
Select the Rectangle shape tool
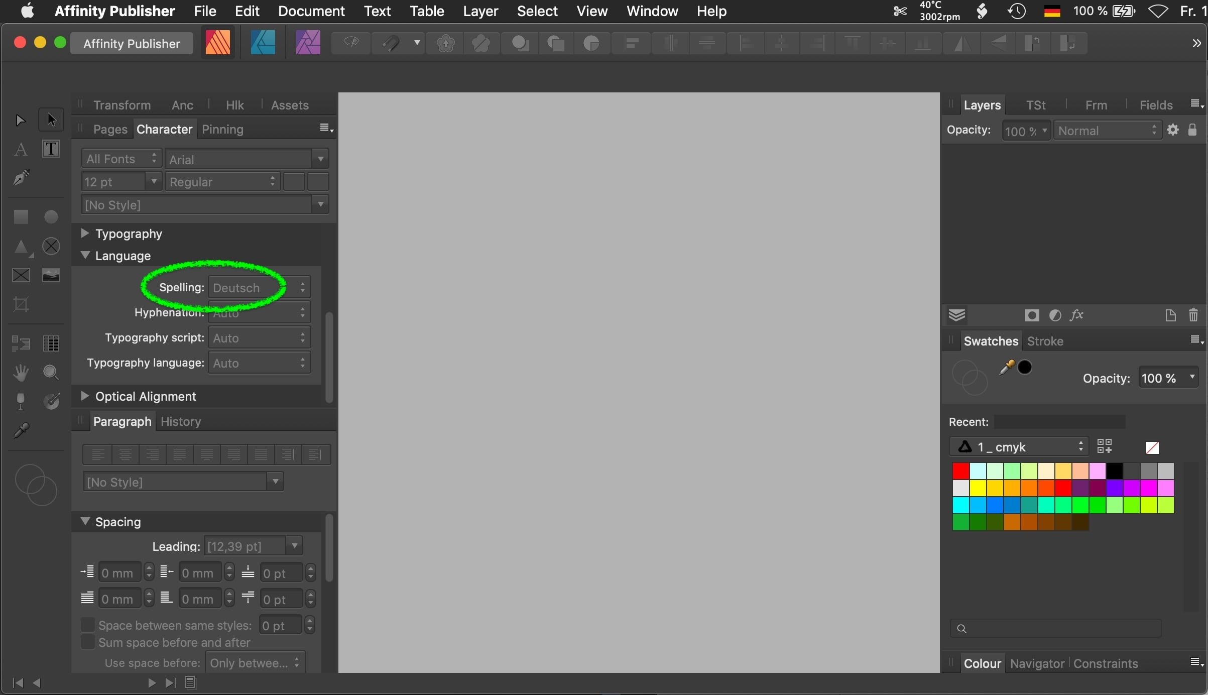click(21, 216)
